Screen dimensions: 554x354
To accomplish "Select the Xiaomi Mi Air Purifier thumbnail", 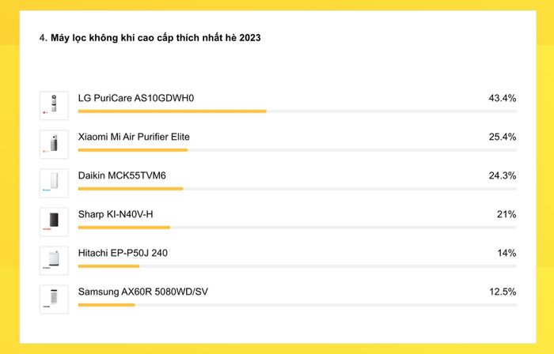I will coord(54,145).
